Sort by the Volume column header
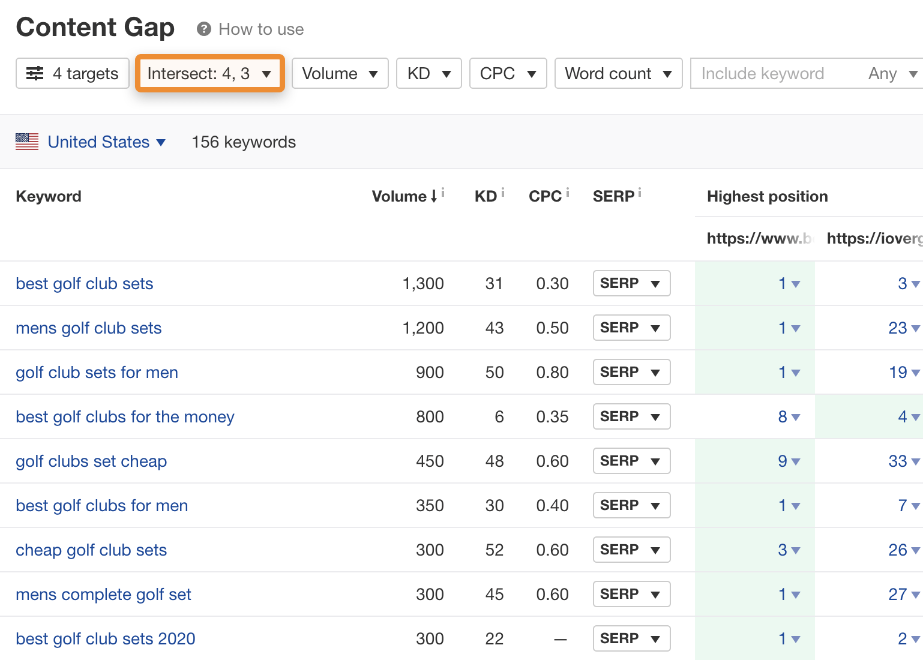The width and height of the screenshot is (923, 660). [399, 196]
